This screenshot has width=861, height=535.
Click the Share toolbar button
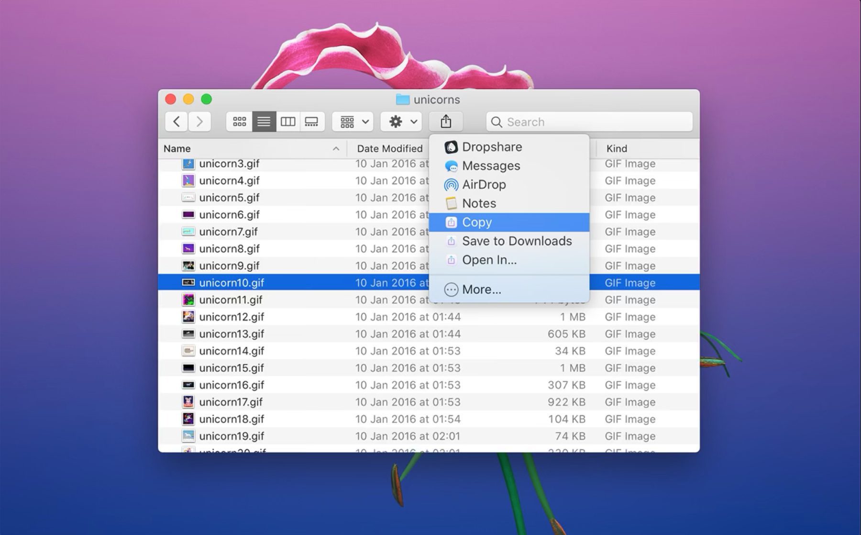coord(446,122)
